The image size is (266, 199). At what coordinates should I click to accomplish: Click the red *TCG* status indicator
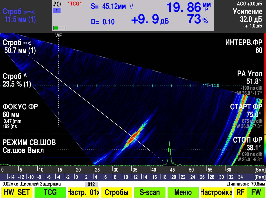75,4
